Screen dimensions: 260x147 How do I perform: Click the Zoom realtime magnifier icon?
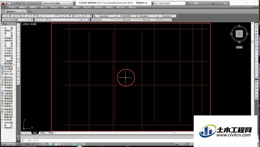(59, 16)
